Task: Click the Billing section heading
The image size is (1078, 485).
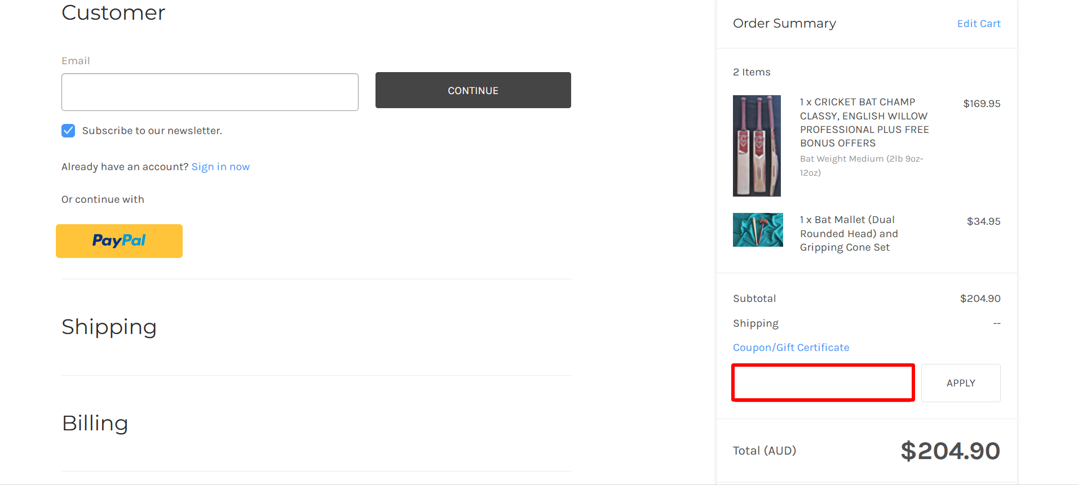Action: [95, 424]
